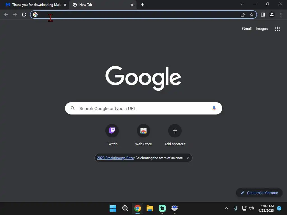Open the volume tray icon
This screenshot has height=215, width=287.
251,208
